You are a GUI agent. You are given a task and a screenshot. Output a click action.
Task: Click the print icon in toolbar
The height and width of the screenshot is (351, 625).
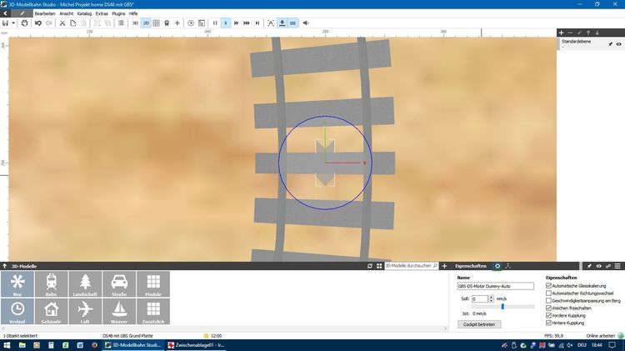(x=24, y=23)
